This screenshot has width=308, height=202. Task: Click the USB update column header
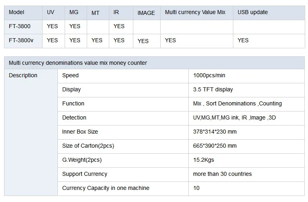pos(269,13)
